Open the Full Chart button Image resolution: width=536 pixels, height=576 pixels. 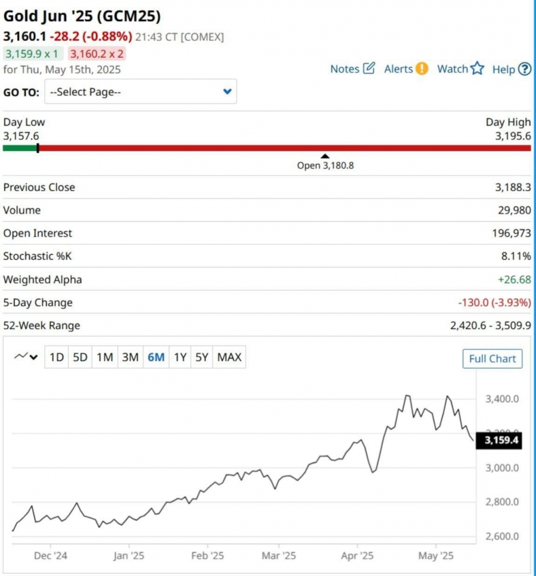pyautogui.click(x=493, y=359)
